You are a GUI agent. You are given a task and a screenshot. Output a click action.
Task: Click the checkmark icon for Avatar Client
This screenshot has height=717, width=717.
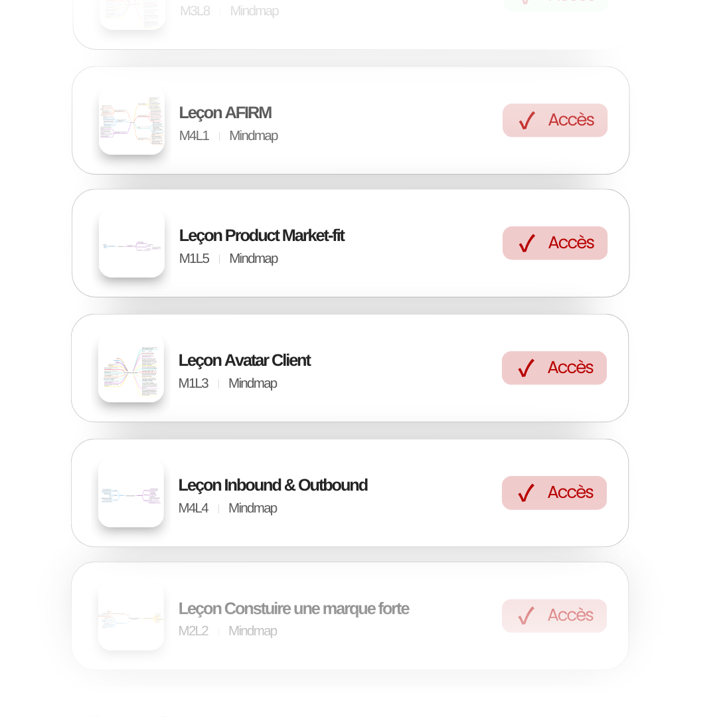(526, 368)
